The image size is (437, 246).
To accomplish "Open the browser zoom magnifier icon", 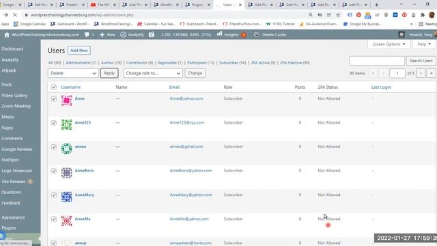I will 311,15.
